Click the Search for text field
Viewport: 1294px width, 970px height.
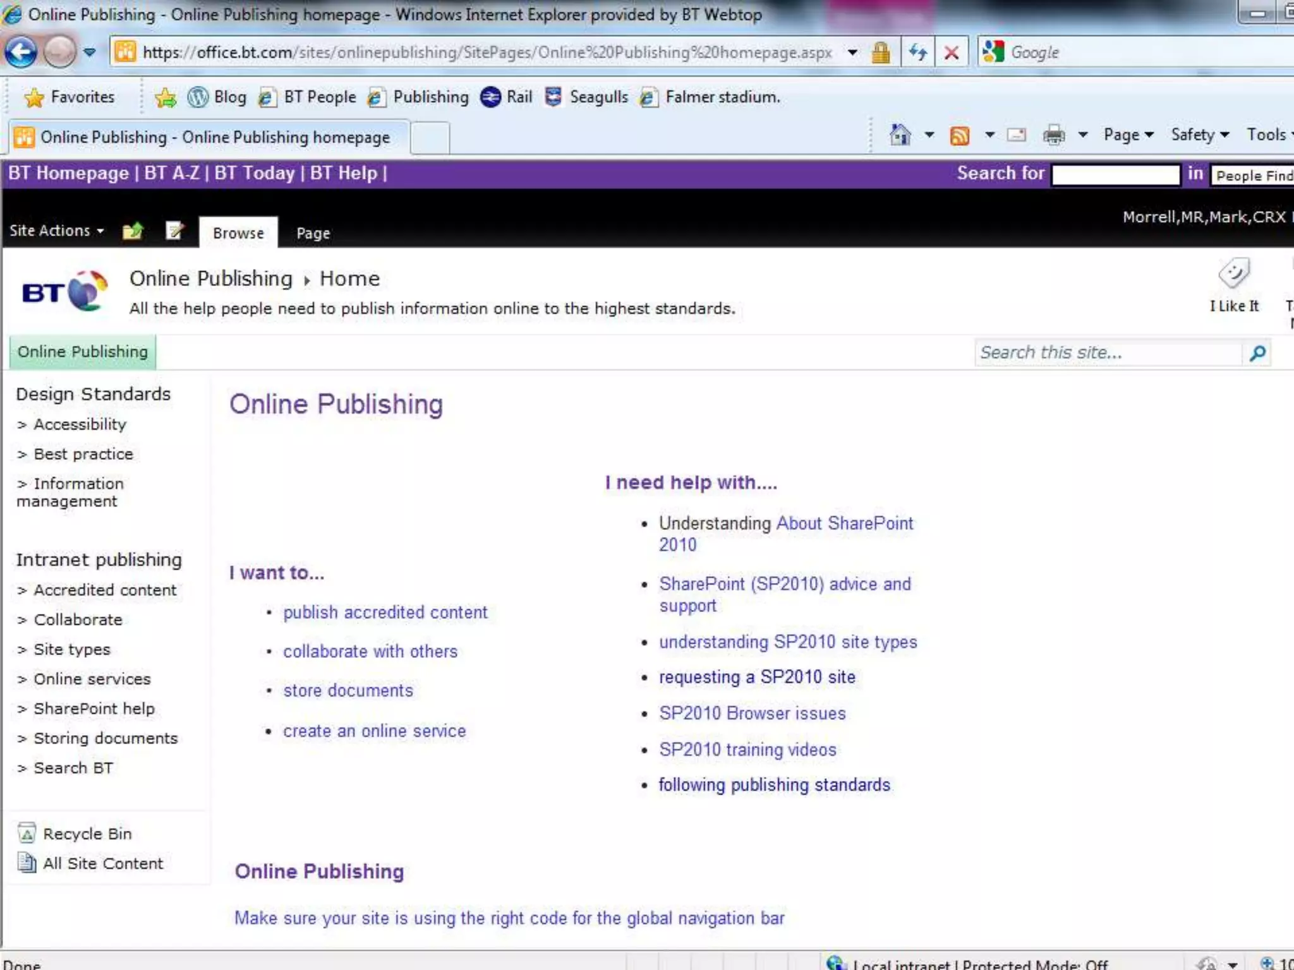coord(1116,175)
